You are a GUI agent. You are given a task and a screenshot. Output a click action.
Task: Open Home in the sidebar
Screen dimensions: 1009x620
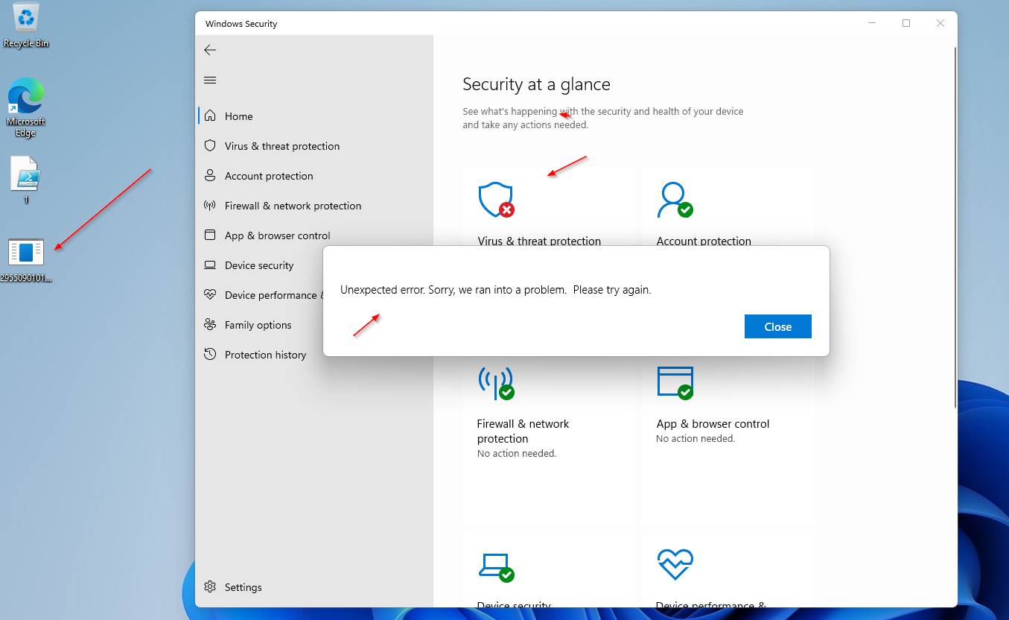[238, 116]
